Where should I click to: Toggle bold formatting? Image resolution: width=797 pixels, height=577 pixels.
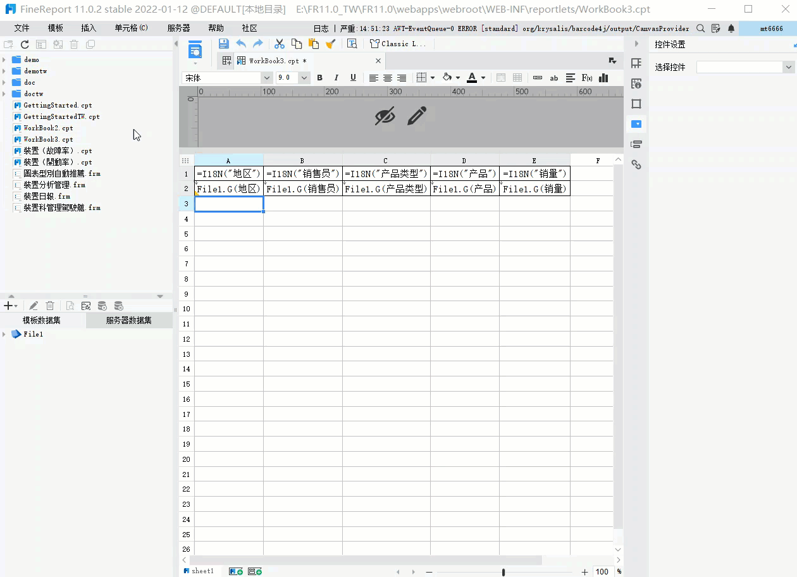click(x=319, y=78)
